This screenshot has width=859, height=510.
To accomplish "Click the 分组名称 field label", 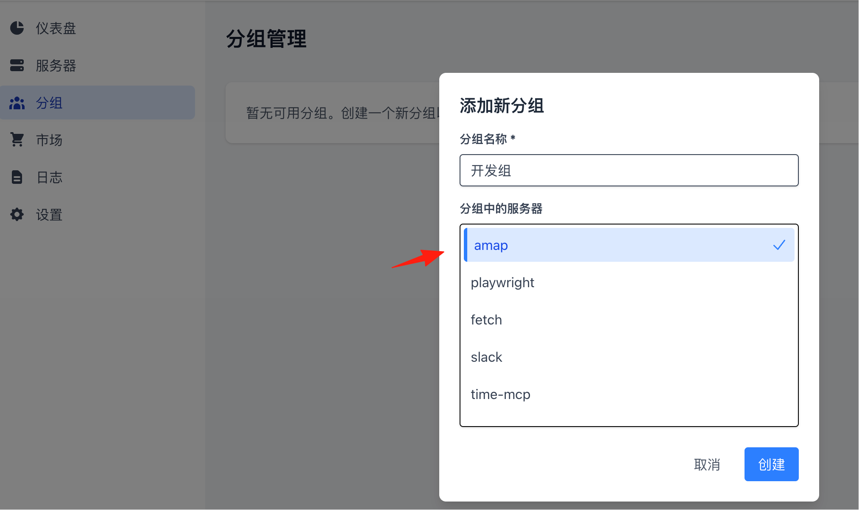I will tap(488, 139).
